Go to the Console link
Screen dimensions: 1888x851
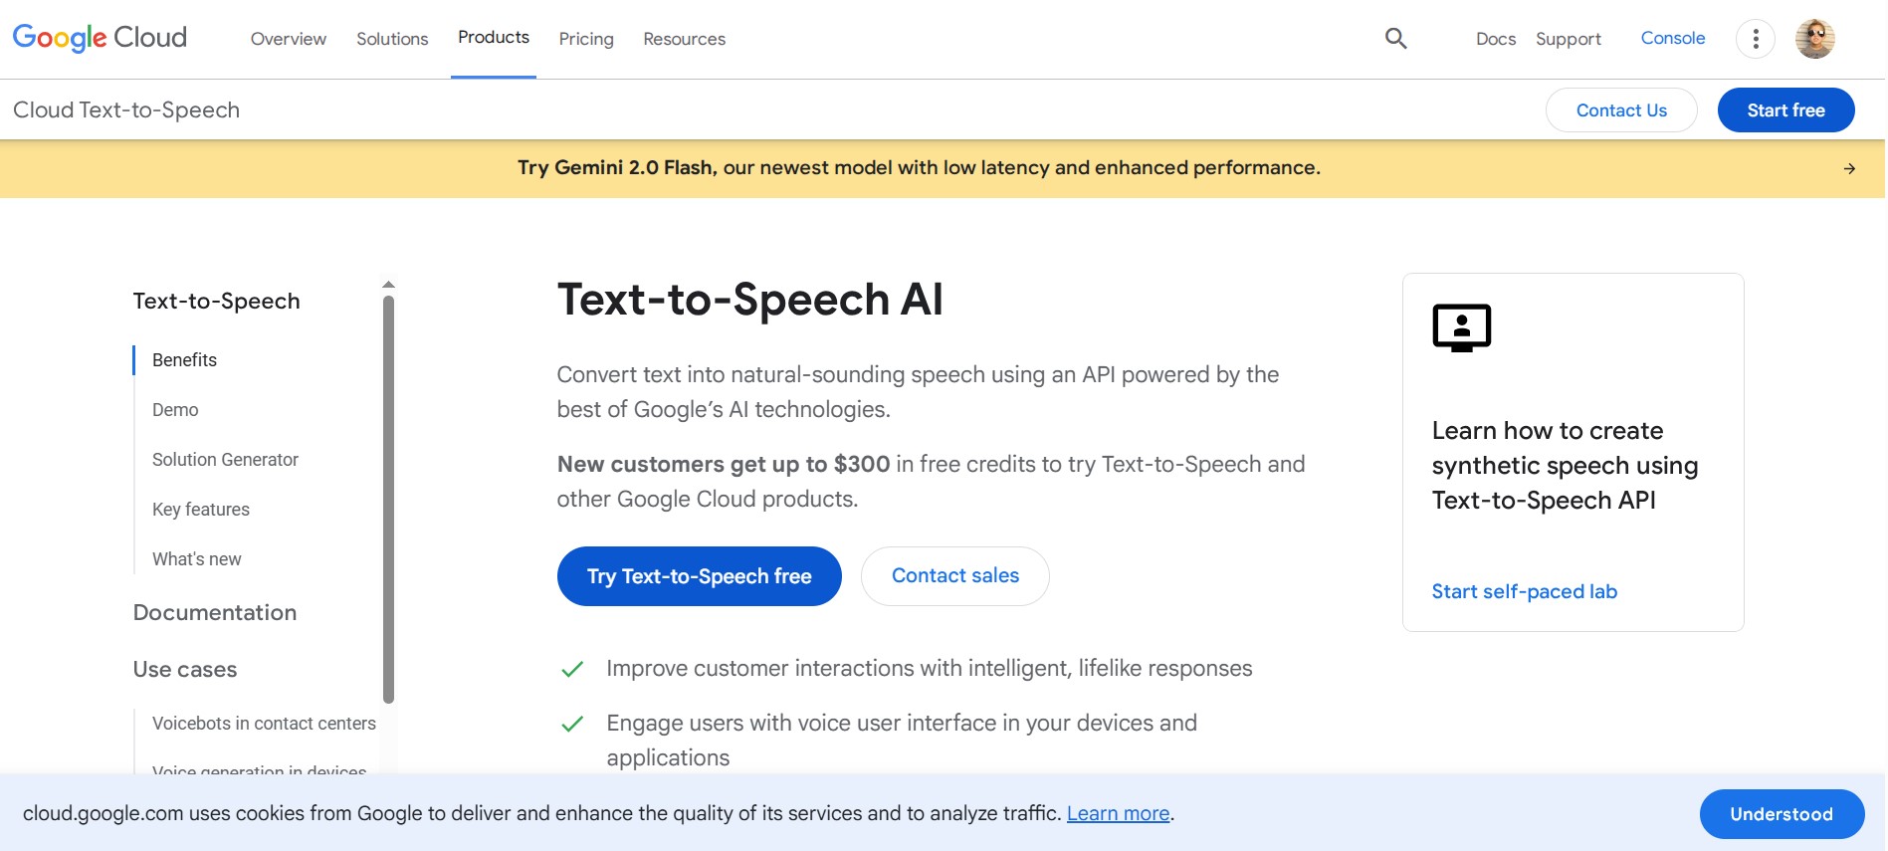[1672, 38]
